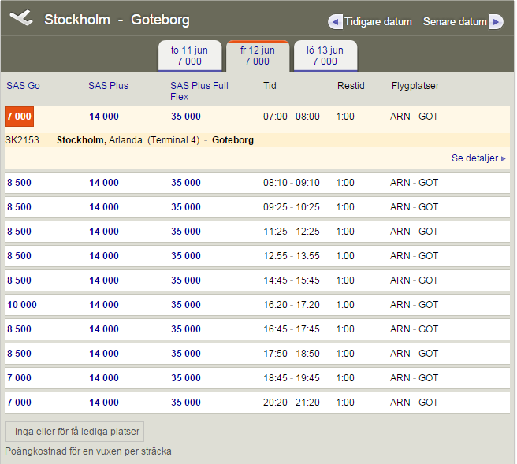Select SAS Plus 14 000 on 07:00 flight
Image resolution: width=517 pixels, height=464 pixels.
[104, 117]
